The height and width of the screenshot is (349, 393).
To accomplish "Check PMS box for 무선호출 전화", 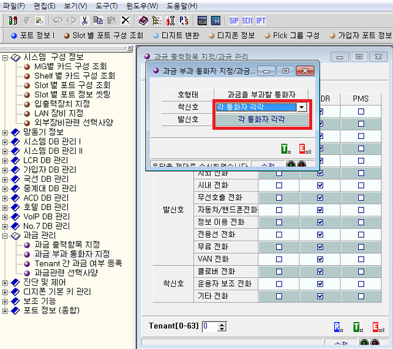I will click(x=361, y=198).
